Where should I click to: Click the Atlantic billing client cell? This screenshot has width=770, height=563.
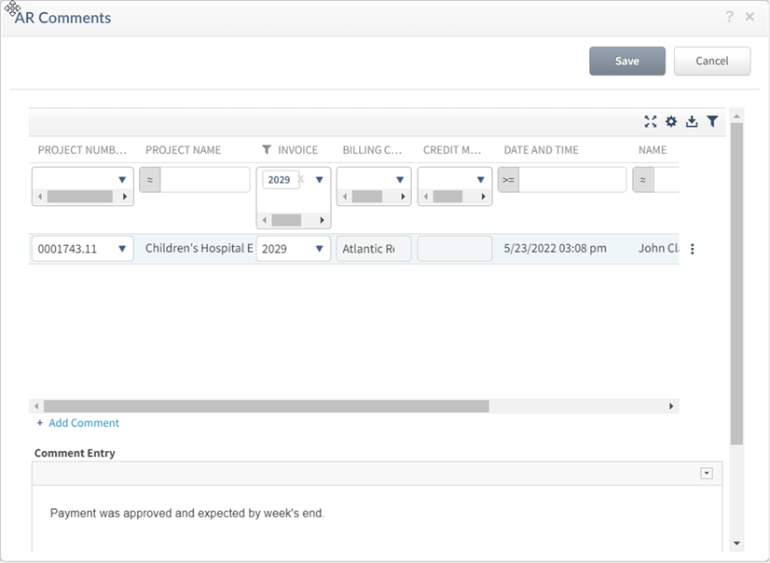point(374,249)
